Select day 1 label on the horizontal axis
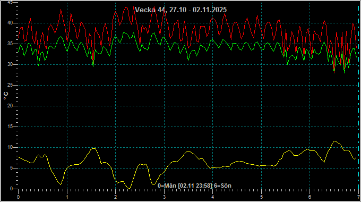The width and height of the screenshot is (361, 202). click(x=67, y=197)
